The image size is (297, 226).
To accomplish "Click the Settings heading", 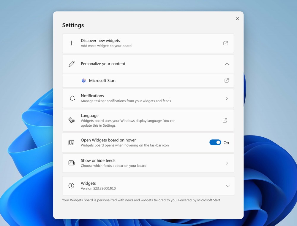I will pyautogui.click(x=73, y=25).
